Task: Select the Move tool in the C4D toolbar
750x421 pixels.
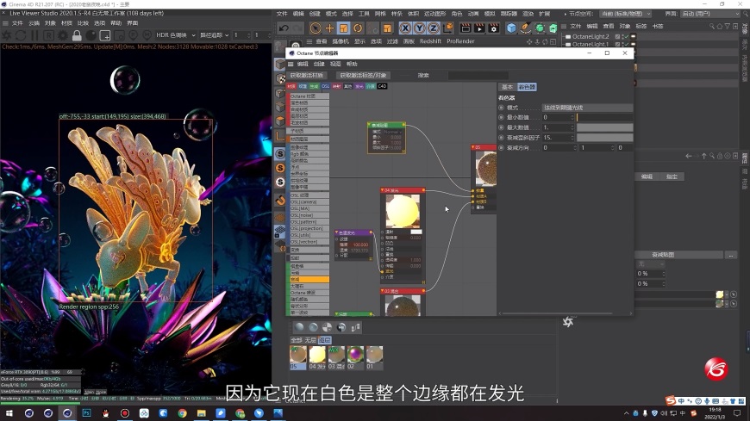Action: (329, 28)
